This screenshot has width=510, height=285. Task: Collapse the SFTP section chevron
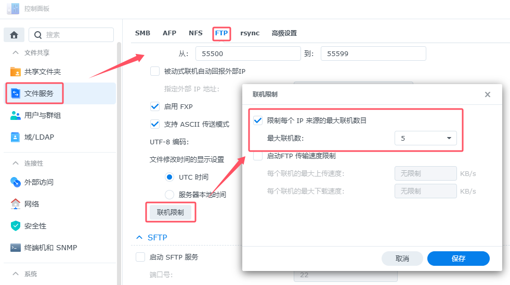pyautogui.click(x=139, y=237)
